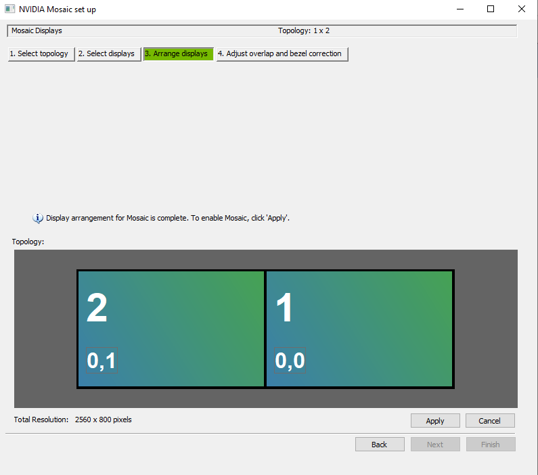Open Adjust overlap and bezel correction
Image resolution: width=538 pixels, height=475 pixels.
tap(282, 54)
